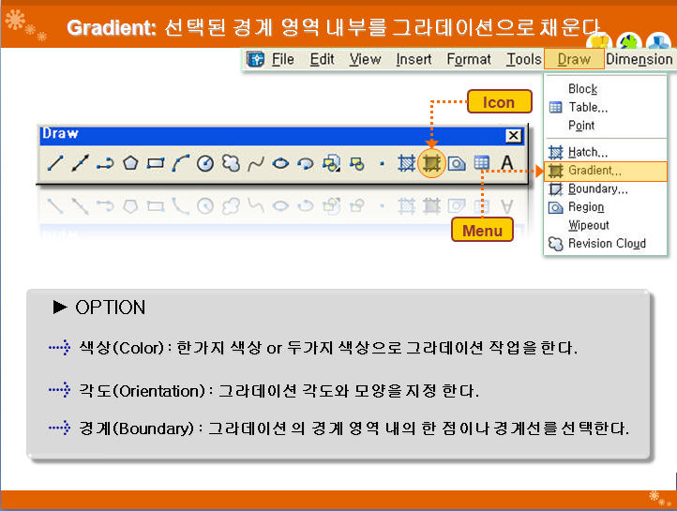The image size is (677, 511).
Task: Choose Boundary... from the Draw menu
Action: tap(597, 188)
